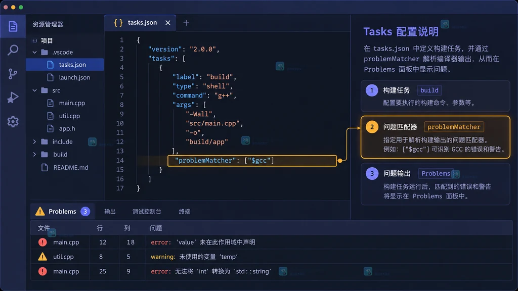Click the build tag in step 1
Viewport: 518px width, 291px height.
429,90
